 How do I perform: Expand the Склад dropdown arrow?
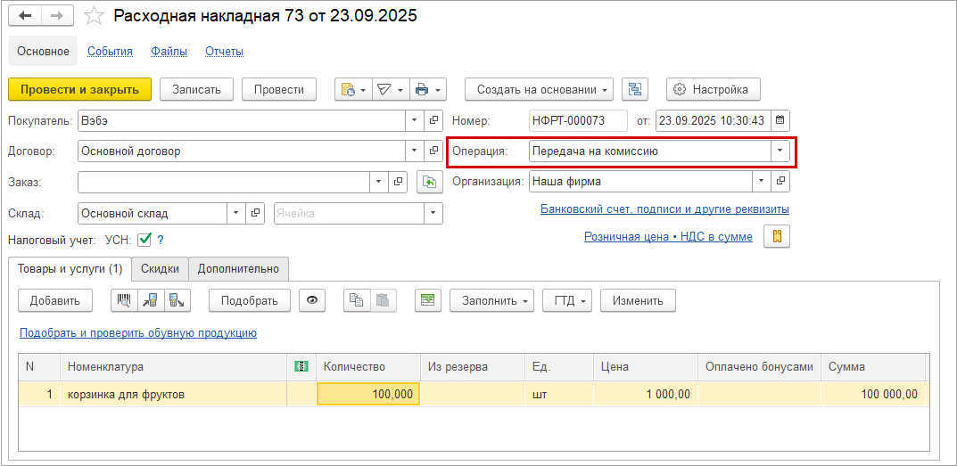pos(236,214)
